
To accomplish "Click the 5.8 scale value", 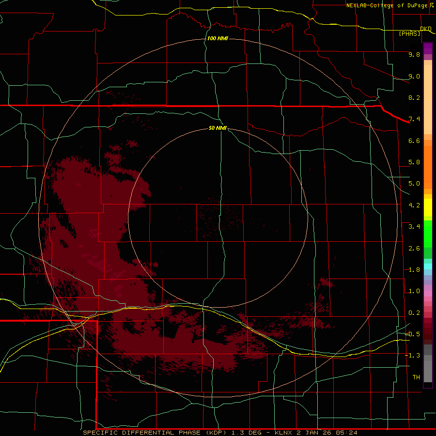I will [414, 162].
